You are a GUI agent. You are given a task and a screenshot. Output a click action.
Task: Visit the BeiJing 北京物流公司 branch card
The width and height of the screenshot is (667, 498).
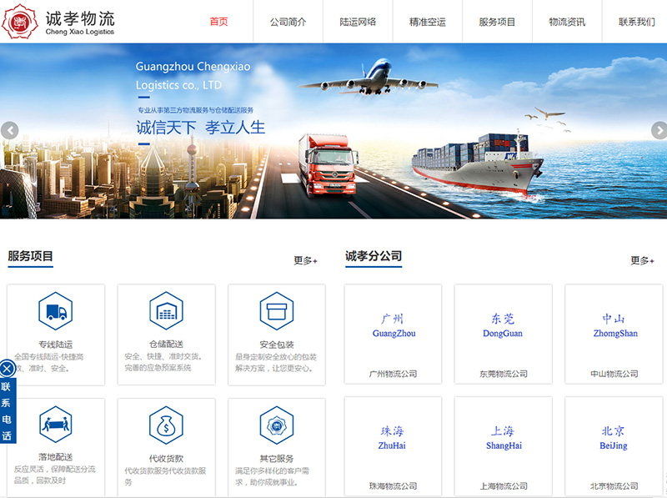(614, 447)
